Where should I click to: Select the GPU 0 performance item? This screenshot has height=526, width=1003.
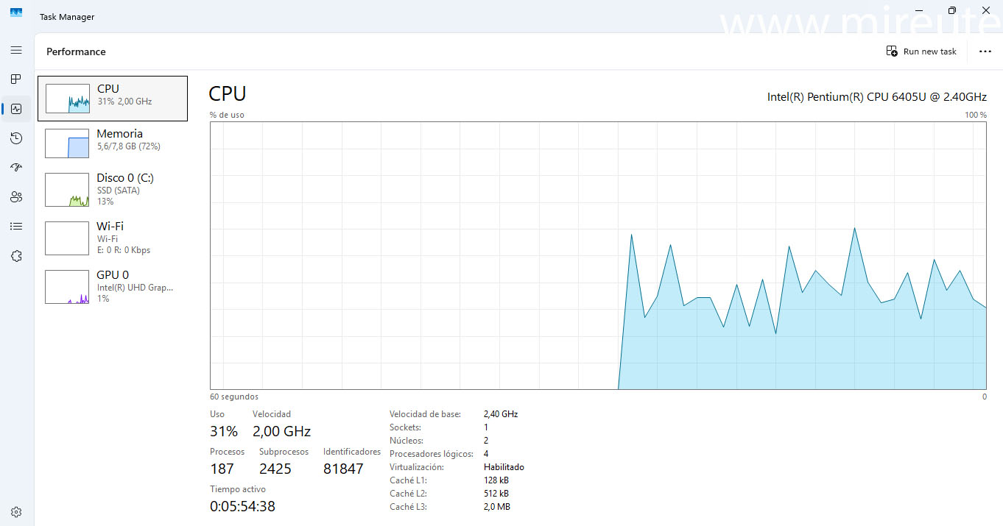pyautogui.click(x=113, y=287)
